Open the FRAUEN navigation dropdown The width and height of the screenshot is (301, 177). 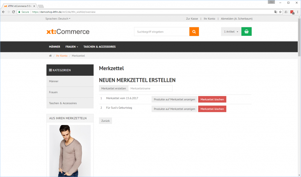72,47
